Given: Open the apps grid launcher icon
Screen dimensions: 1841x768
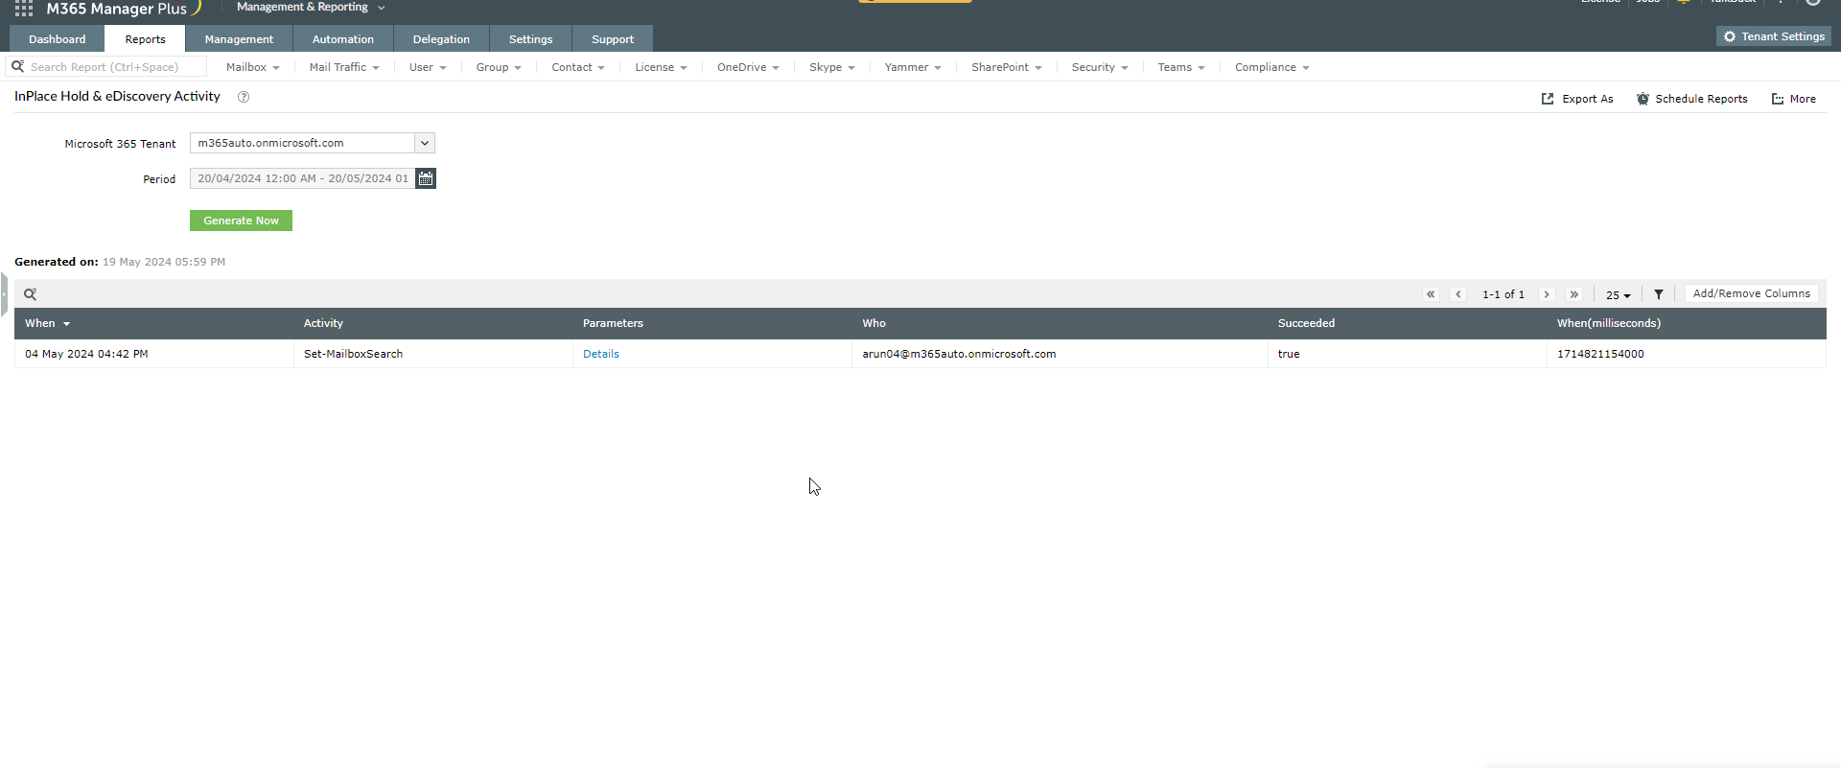Looking at the screenshot, I should coord(24,9).
